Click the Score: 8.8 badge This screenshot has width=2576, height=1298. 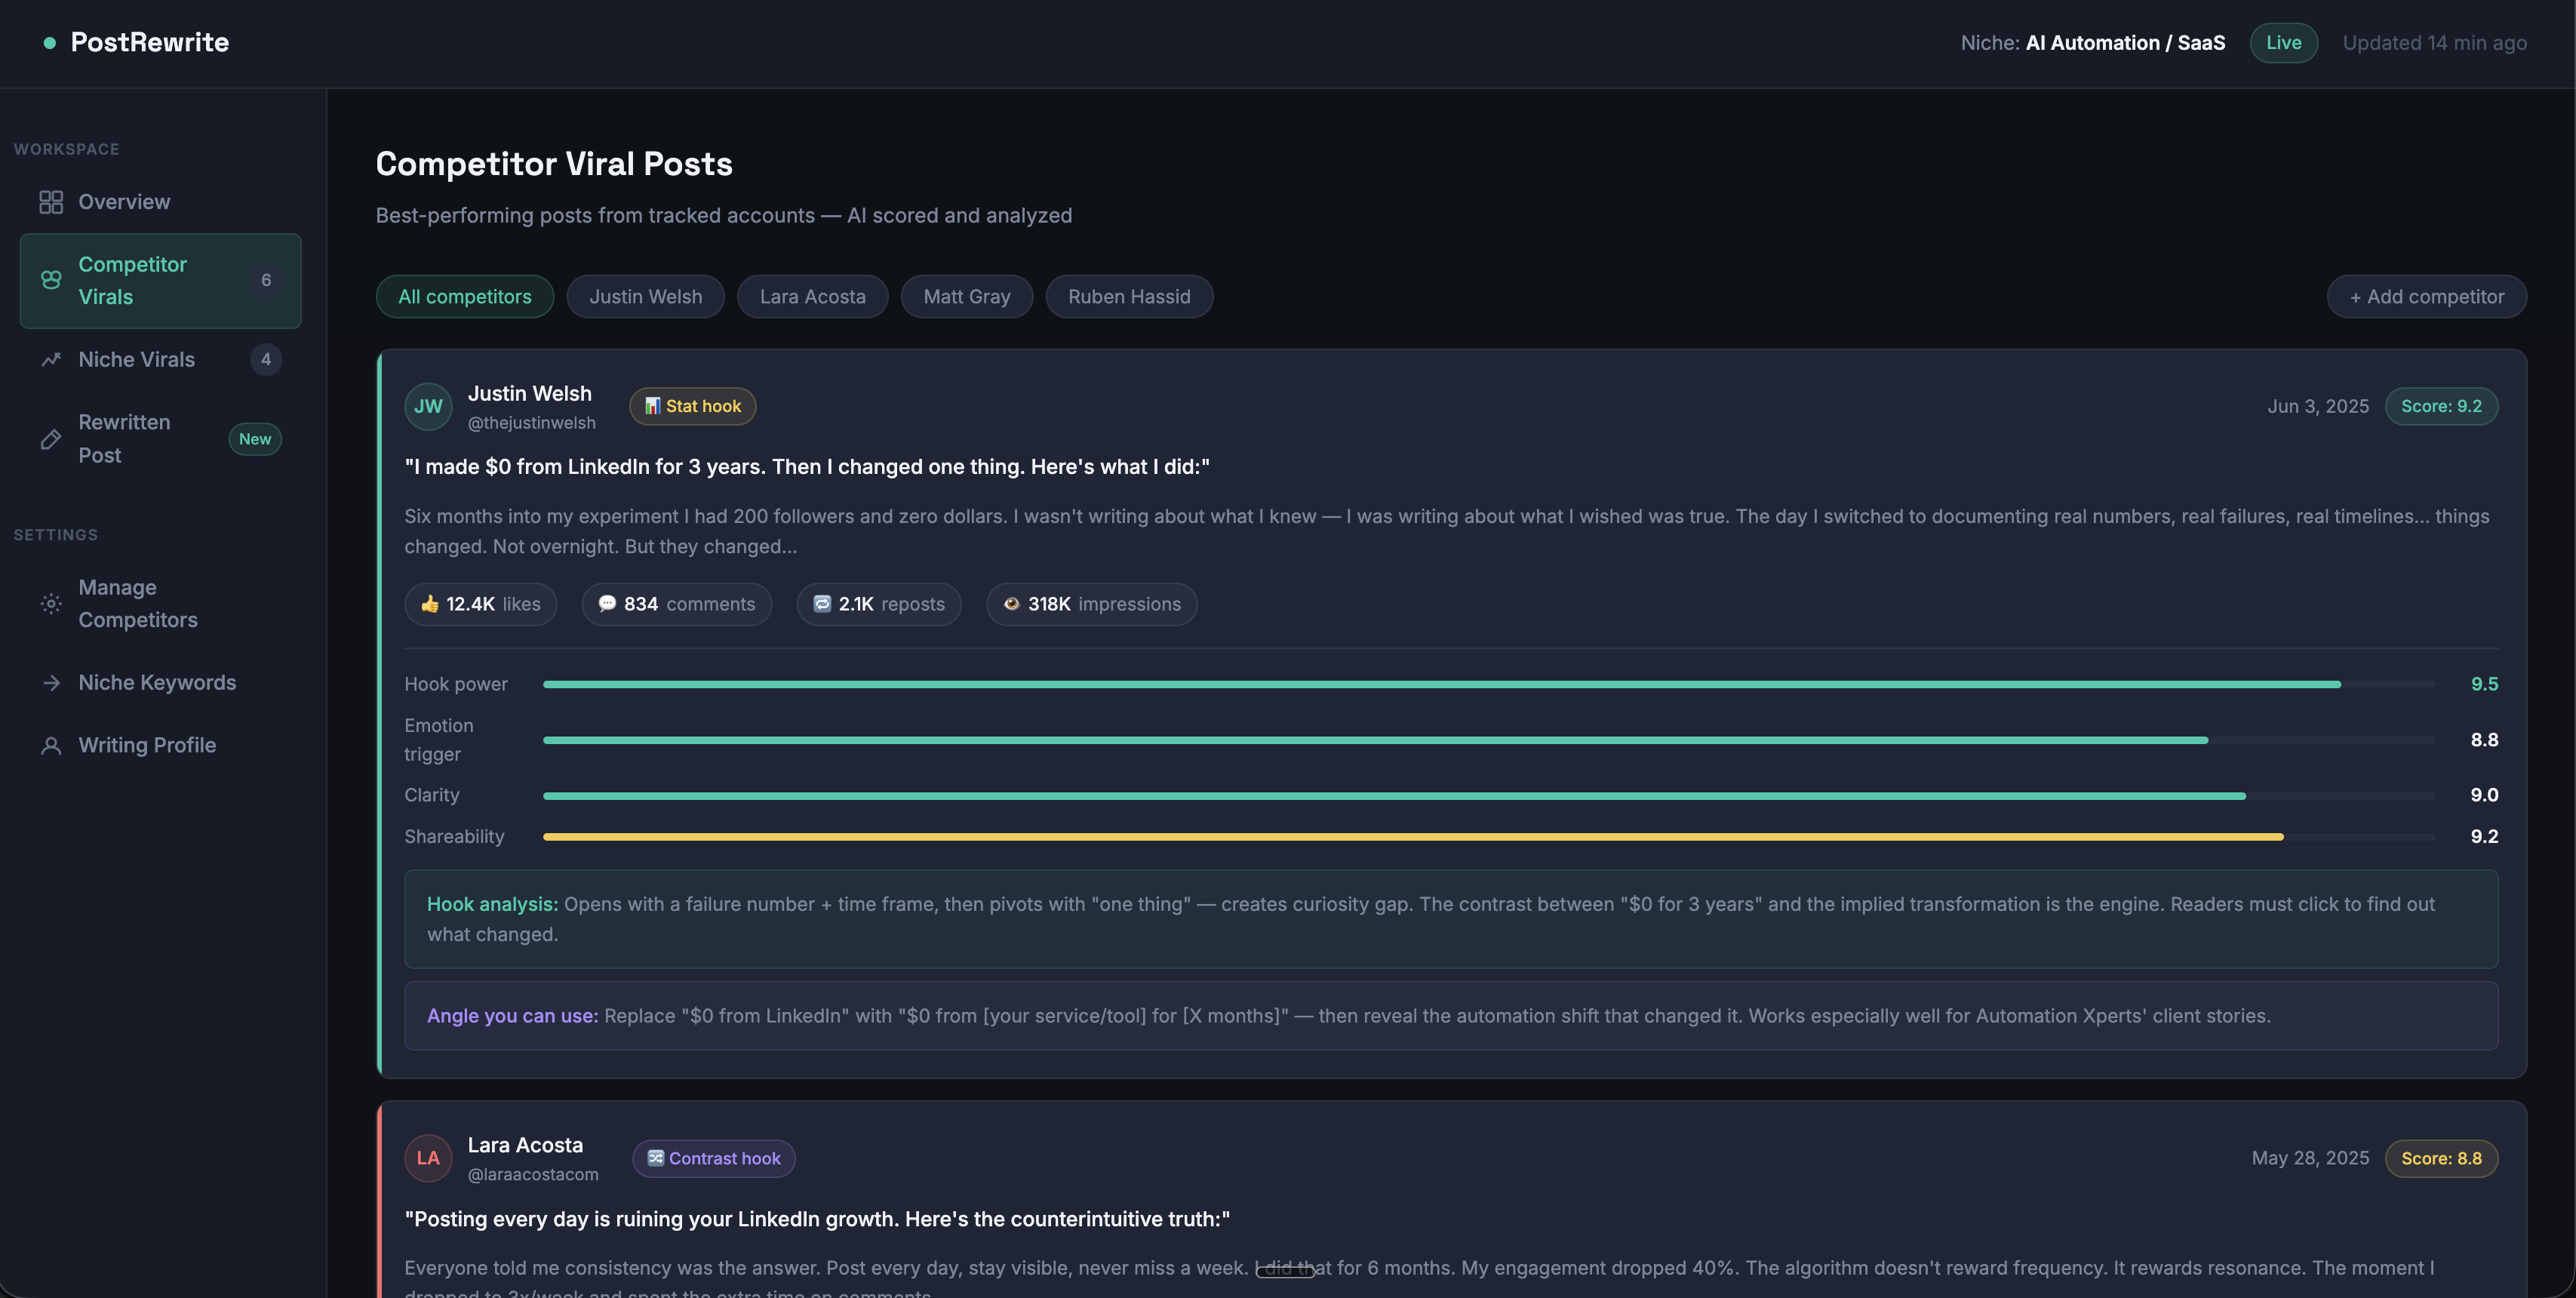click(x=2442, y=1159)
